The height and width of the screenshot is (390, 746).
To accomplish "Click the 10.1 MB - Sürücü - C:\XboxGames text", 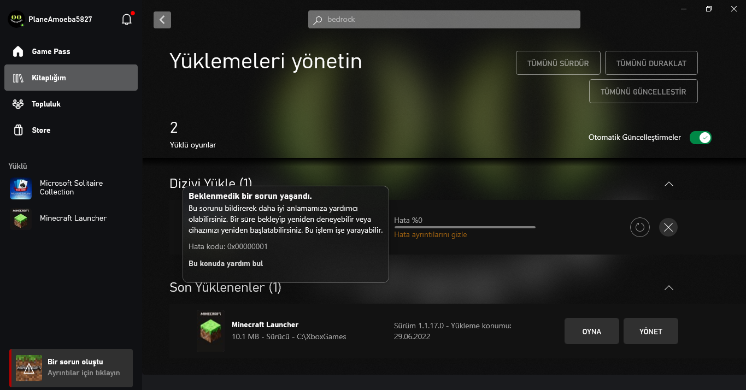I will [x=289, y=336].
